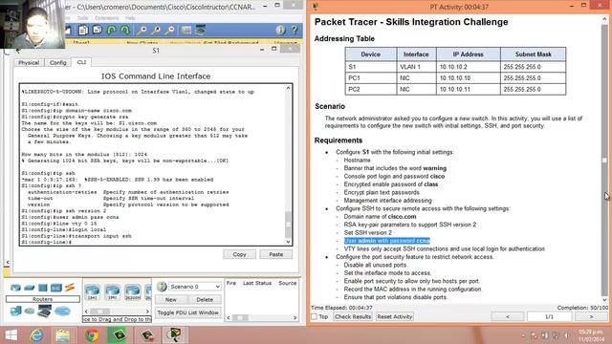Click the Zoom Out magnifier icon
612x344 pixels.
[x=170, y=30]
